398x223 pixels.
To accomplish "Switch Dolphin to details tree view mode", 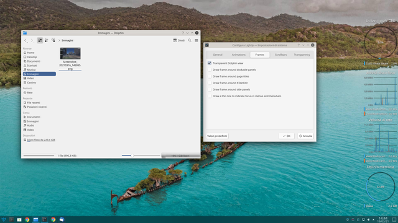I will click(x=53, y=40).
